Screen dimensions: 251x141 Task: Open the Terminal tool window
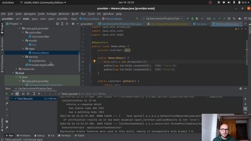click(x=64, y=136)
